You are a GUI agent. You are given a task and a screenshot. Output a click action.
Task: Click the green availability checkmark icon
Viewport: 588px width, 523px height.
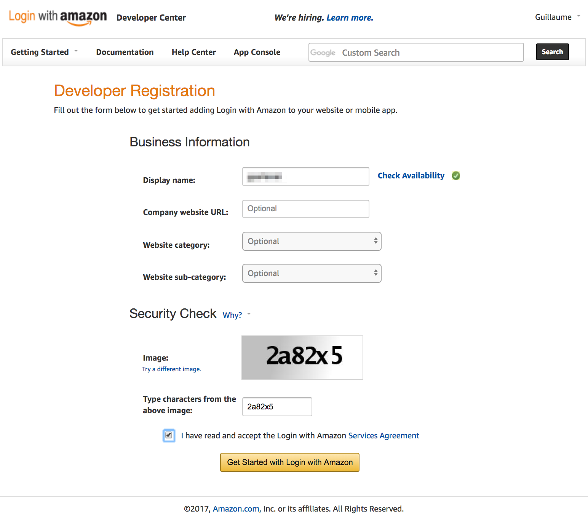pyautogui.click(x=456, y=176)
